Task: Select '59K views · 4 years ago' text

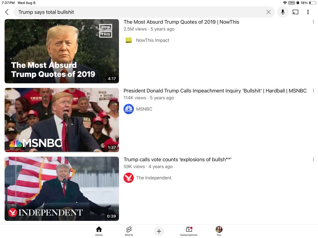Action: tap(148, 167)
